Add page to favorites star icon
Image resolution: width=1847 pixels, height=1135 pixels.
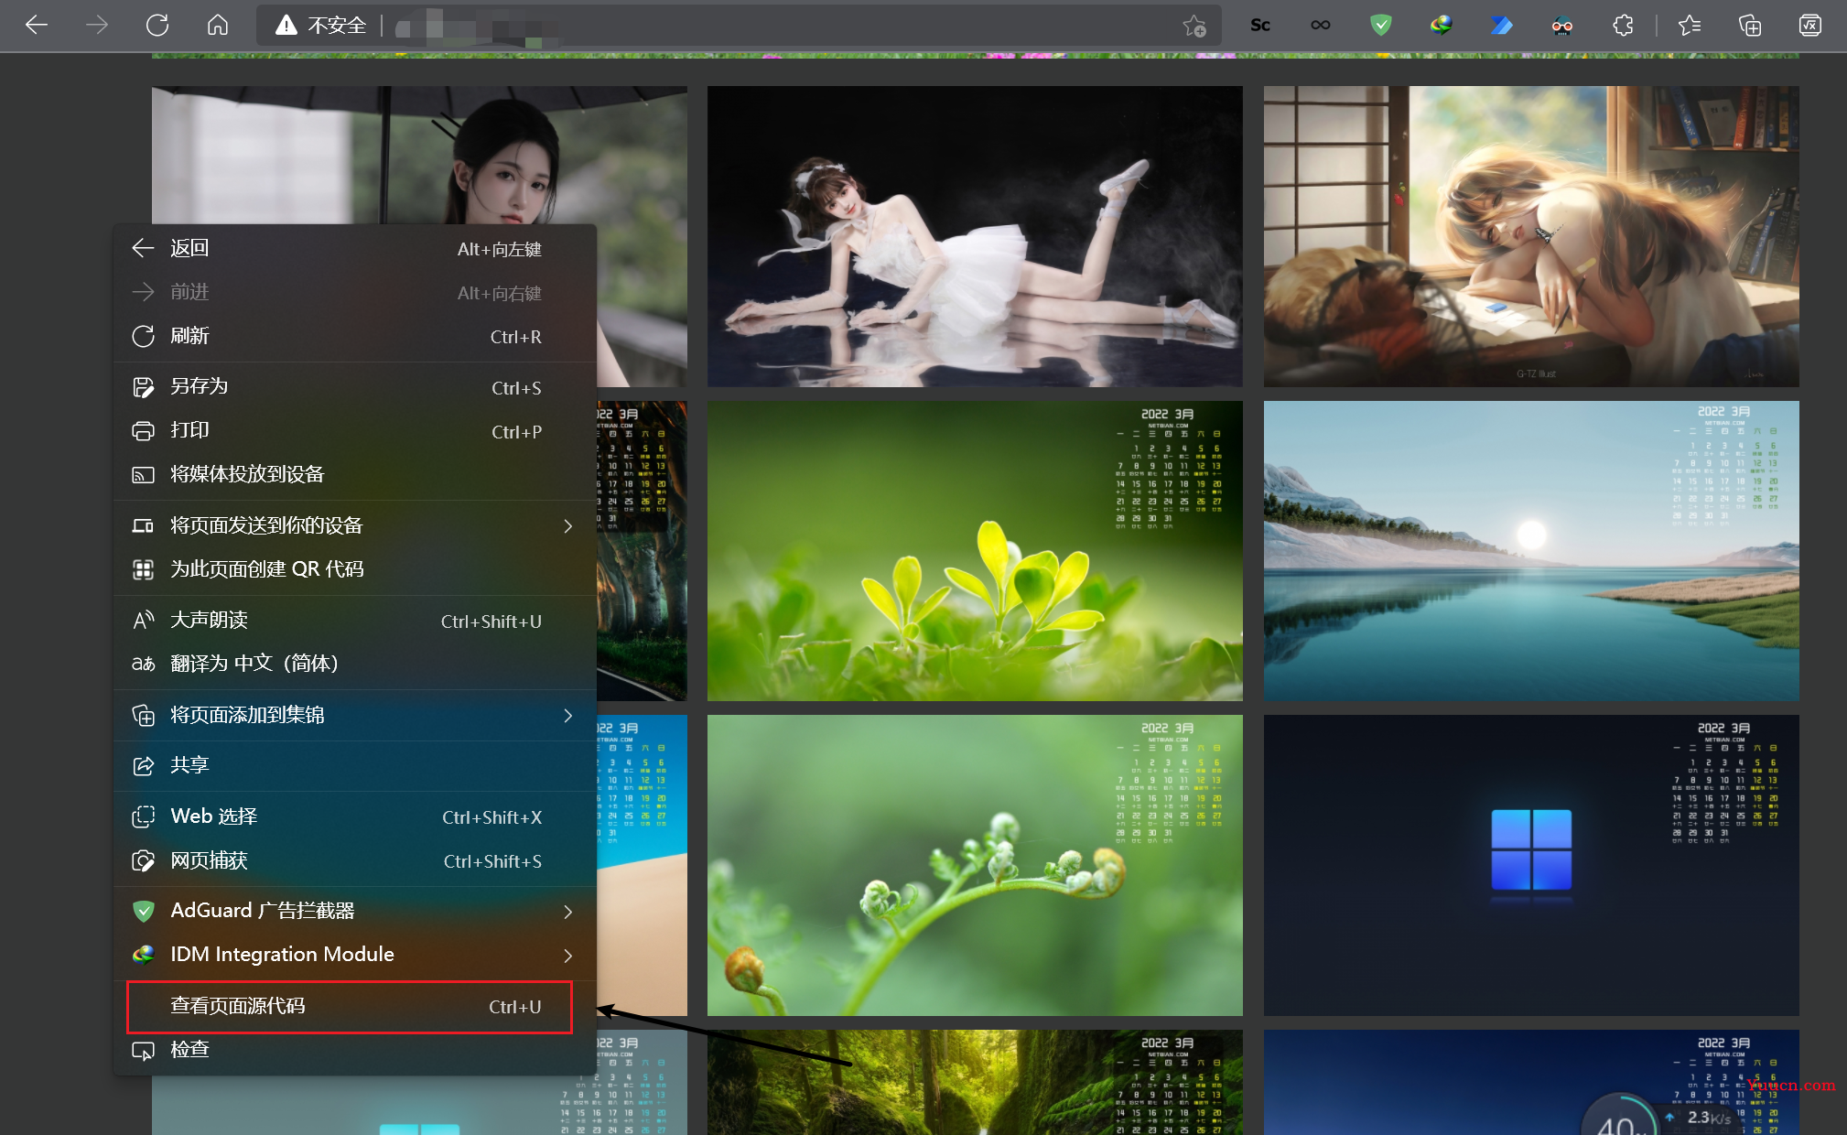point(1194,26)
